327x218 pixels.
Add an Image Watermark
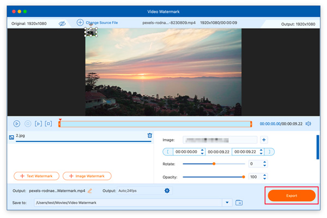[x=87, y=176]
